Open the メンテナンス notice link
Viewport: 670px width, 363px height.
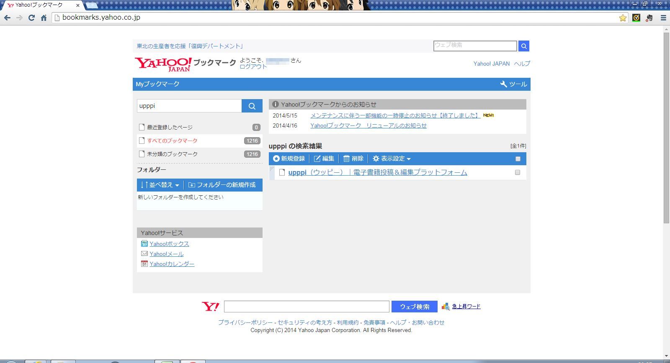coord(395,115)
